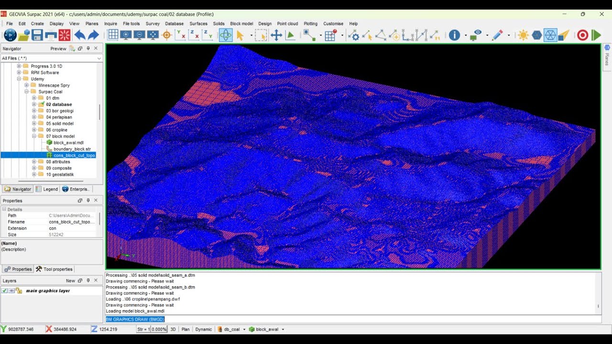
Task: Select the orbit view mode icon
Action: pyautogui.click(x=226, y=35)
